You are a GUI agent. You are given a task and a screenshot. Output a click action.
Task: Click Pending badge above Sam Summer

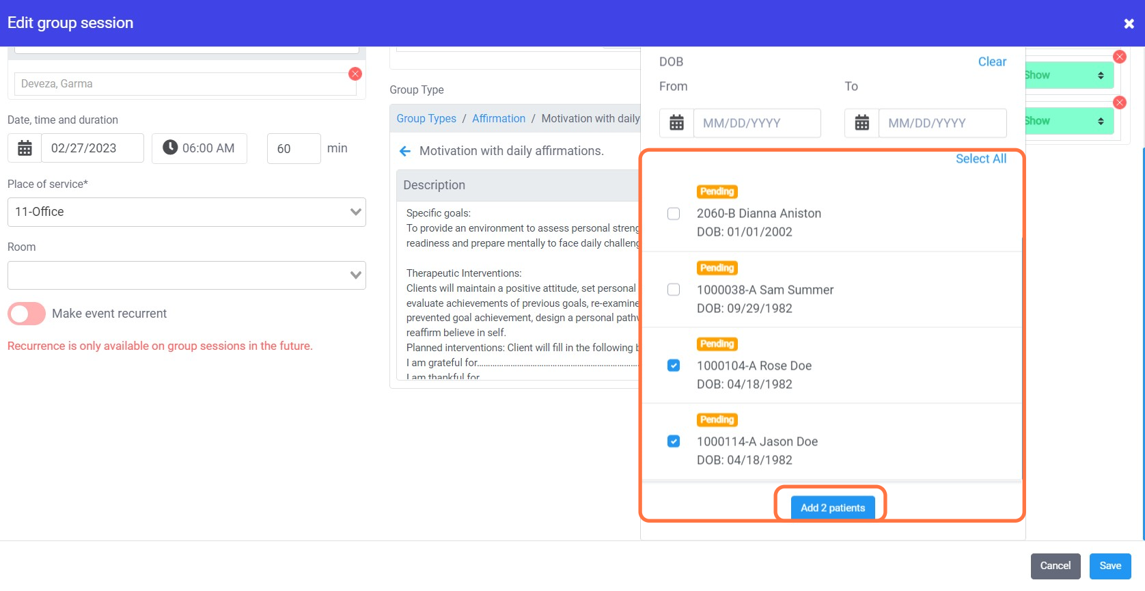click(x=717, y=268)
